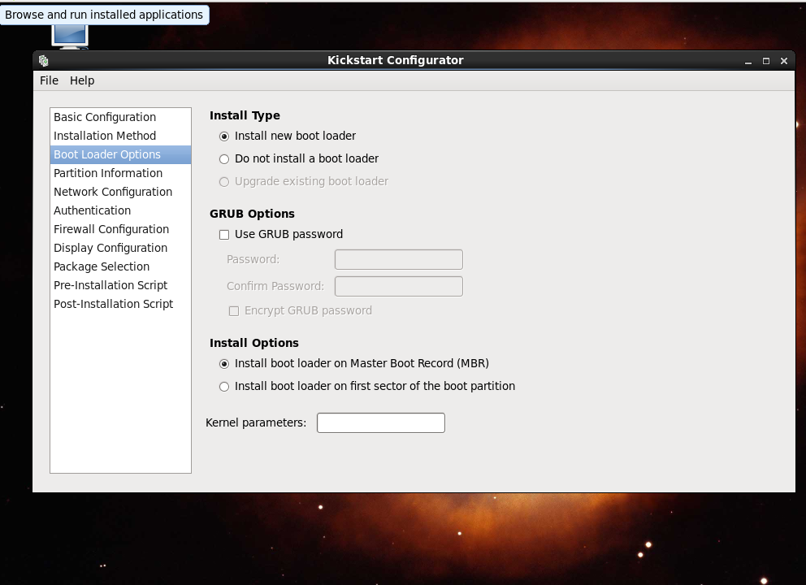
Task: Go to the Installation Method section
Action: pyautogui.click(x=120, y=136)
